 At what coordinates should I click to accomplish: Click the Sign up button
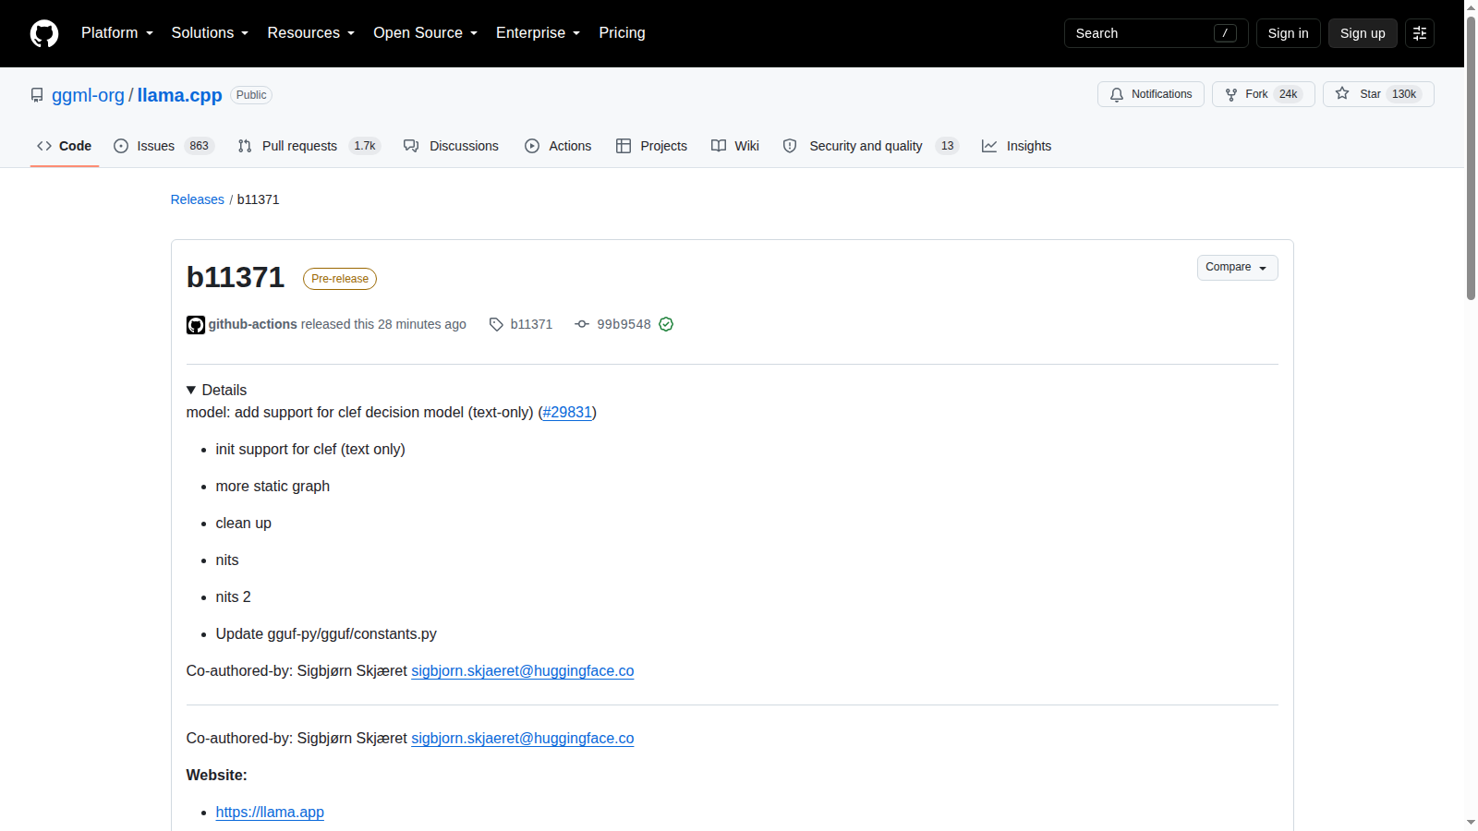click(1363, 33)
